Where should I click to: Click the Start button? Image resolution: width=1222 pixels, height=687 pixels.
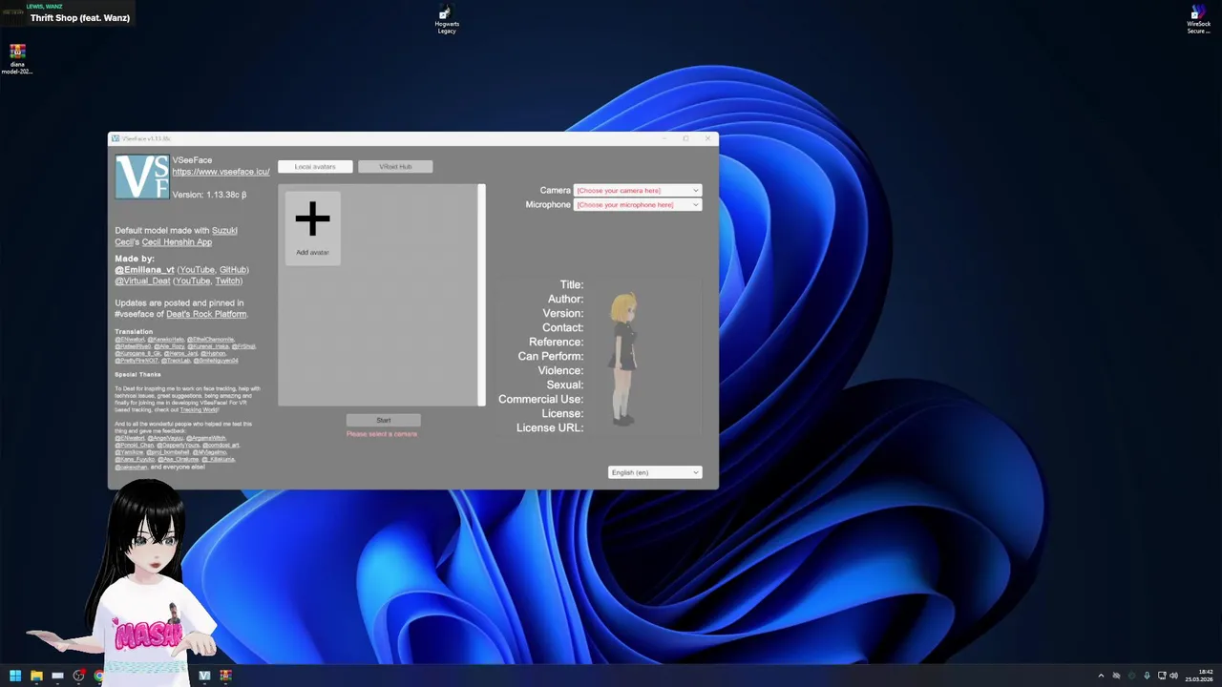tap(383, 420)
